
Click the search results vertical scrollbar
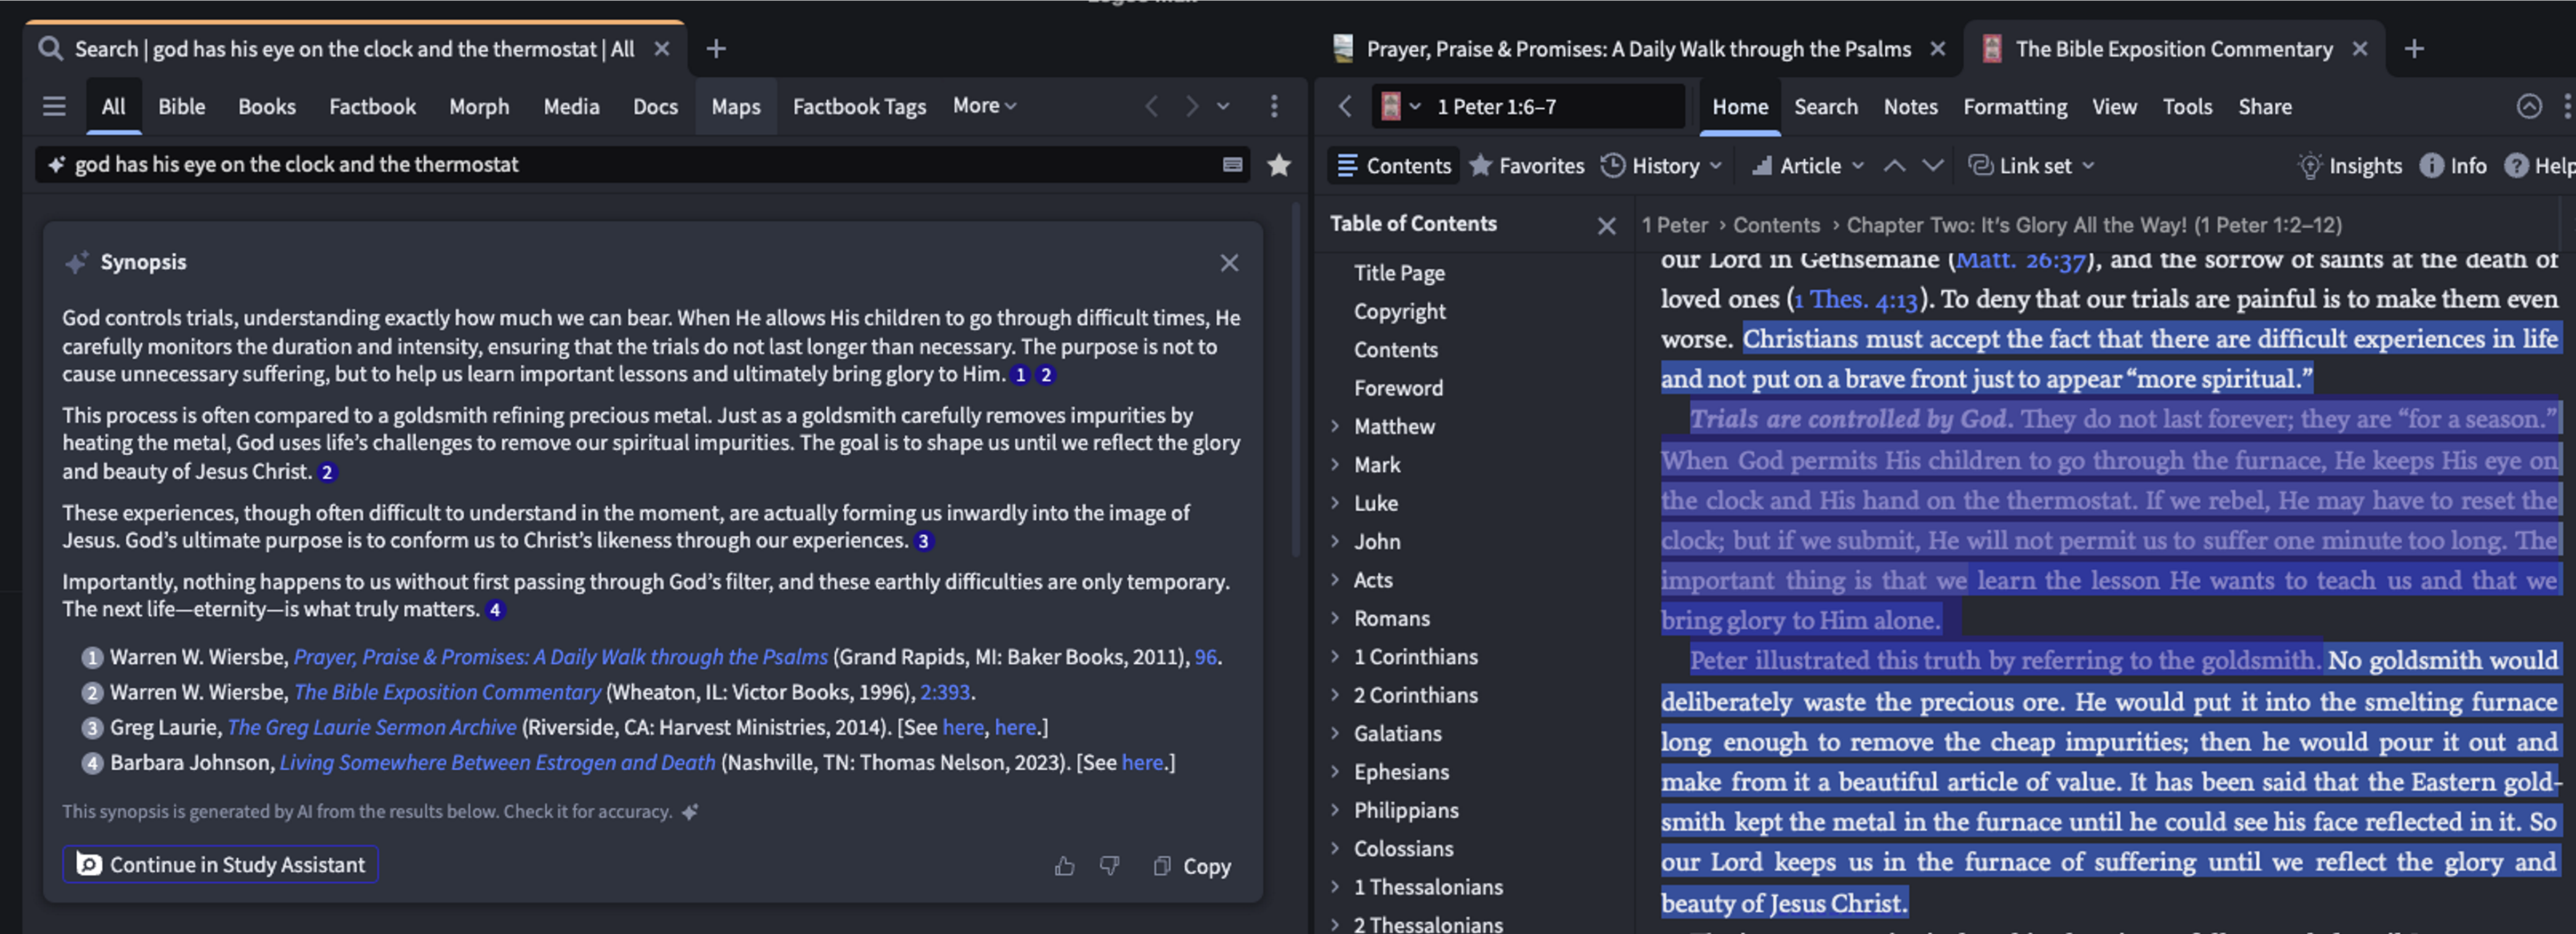[1295, 380]
